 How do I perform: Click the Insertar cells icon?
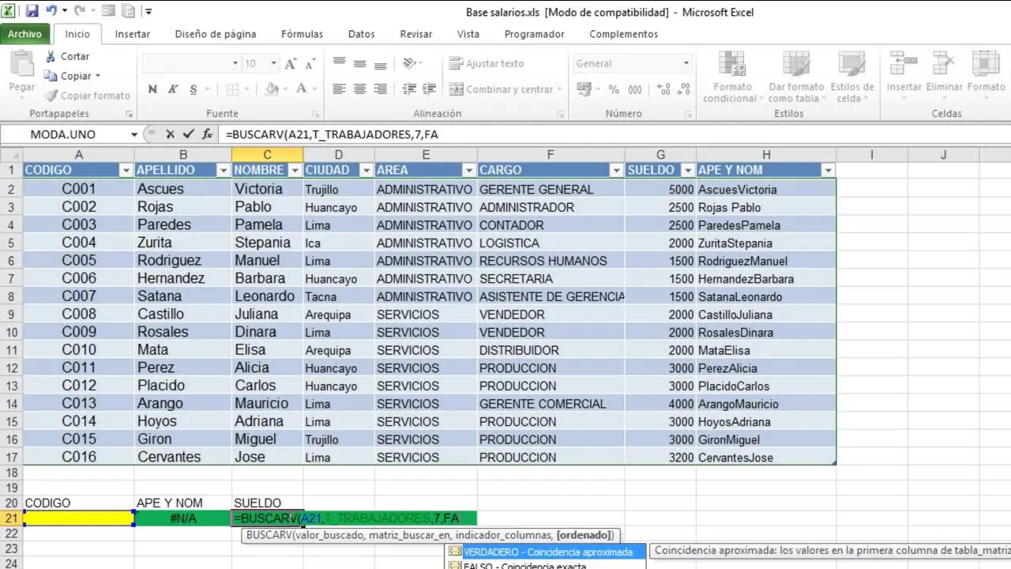tap(900, 62)
